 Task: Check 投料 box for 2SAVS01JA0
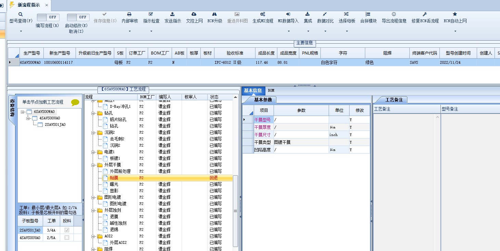[67, 230]
